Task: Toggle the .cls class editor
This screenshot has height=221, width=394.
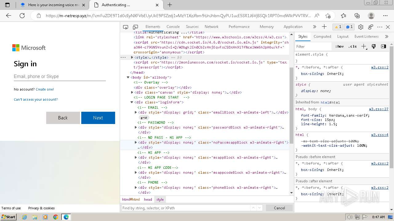Action: point(352,47)
